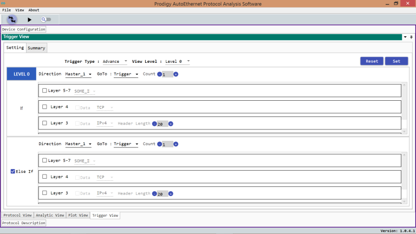Increase Header Length in If Layer 3
The image size is (416, 234).
[x=171, y=124]
